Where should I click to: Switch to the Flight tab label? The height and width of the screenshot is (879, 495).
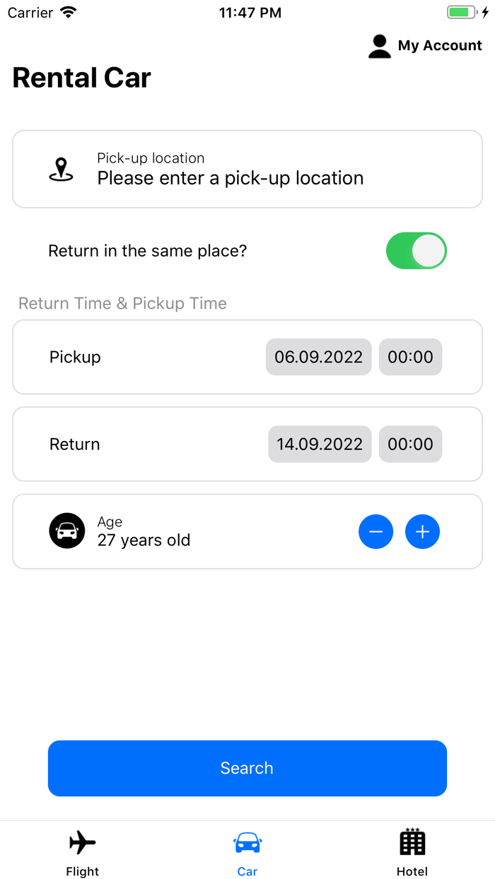pos(83,871)
